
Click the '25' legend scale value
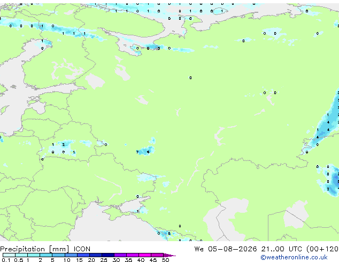tap(104, 260)
